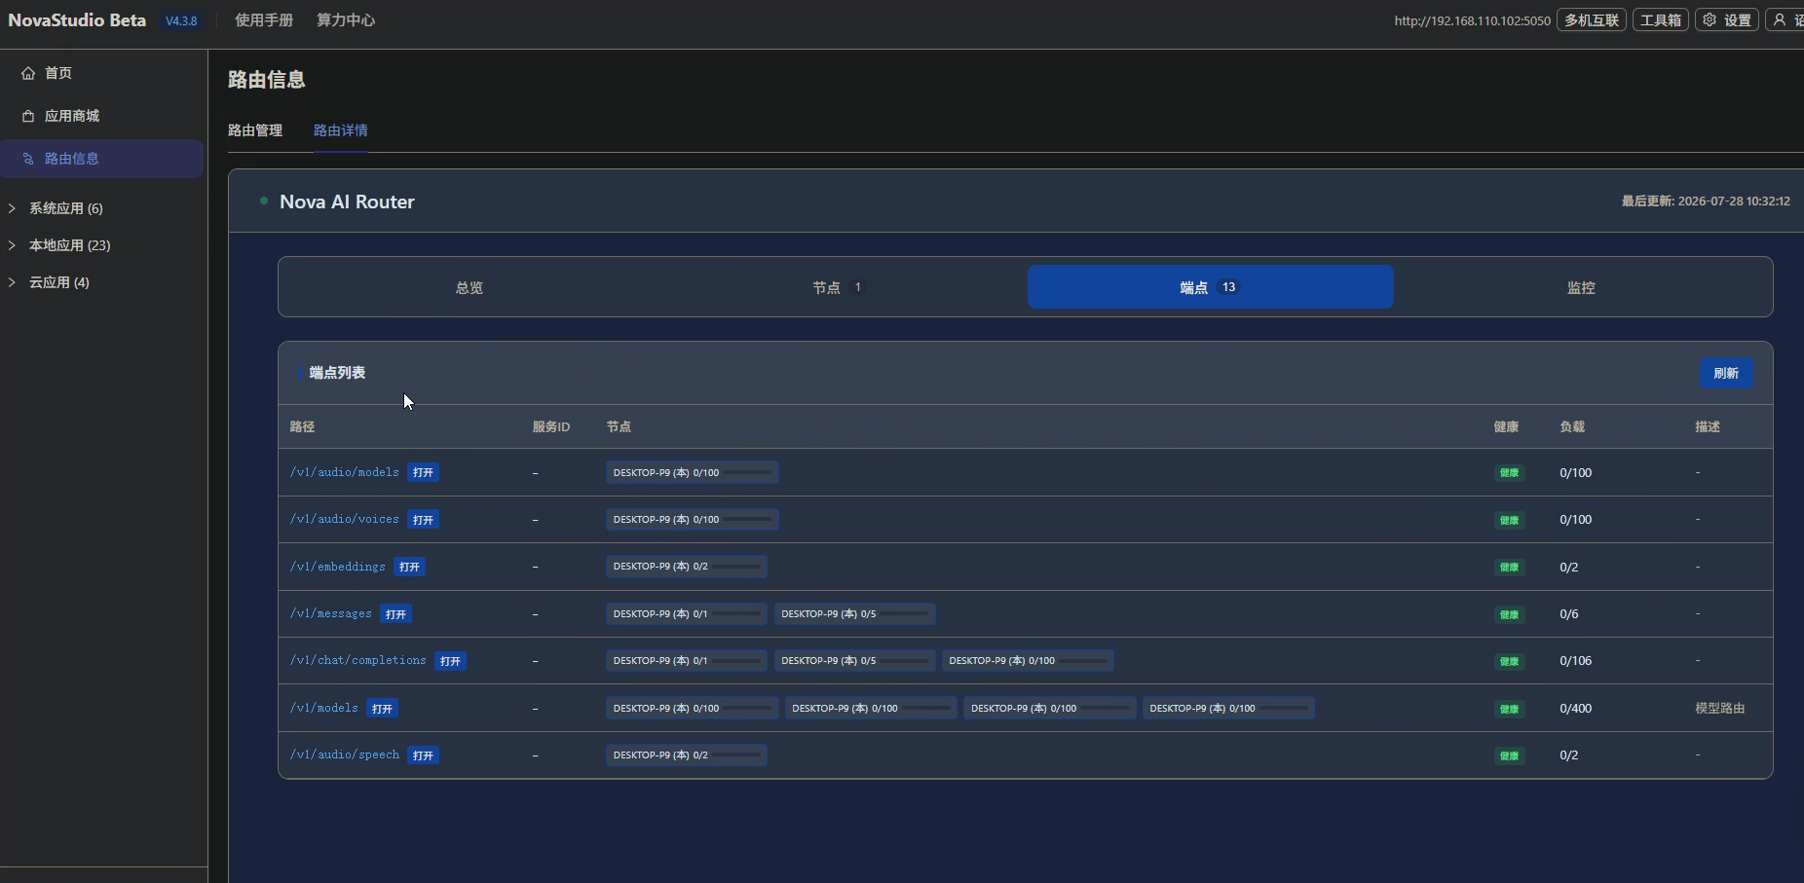Click the gear icon in the 设置 button
The image size is (1804, 883).
(x=1710, y=19)
